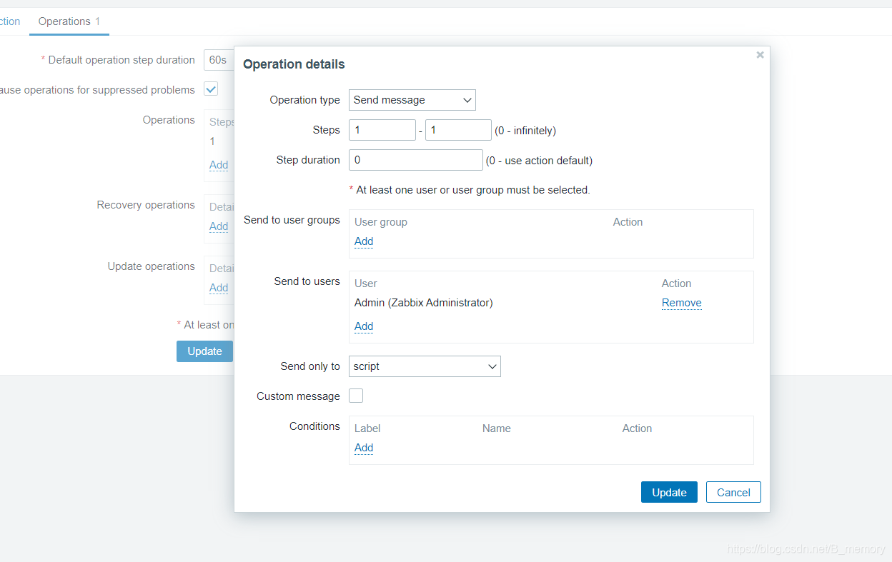Select Admin (Zabbix Administrator) user text
This screenshot has width=892, height=562.
point(423,303)
